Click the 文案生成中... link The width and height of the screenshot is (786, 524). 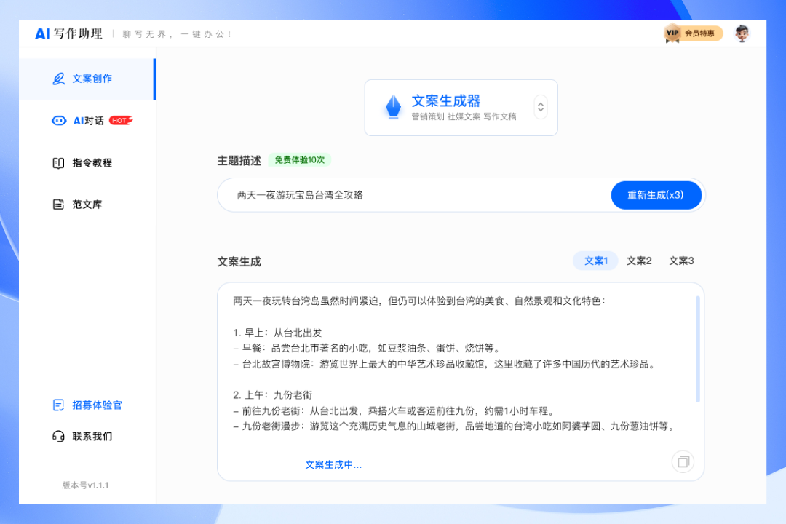(333, 464)
